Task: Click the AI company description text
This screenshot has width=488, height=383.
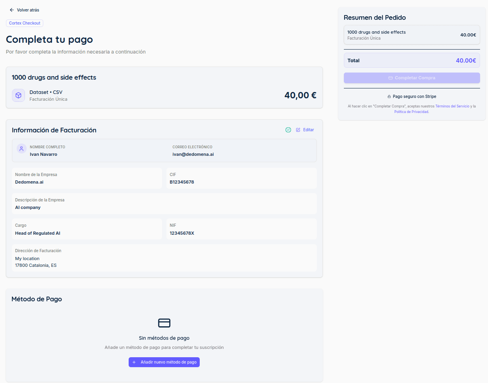Action: coord(28,207)
